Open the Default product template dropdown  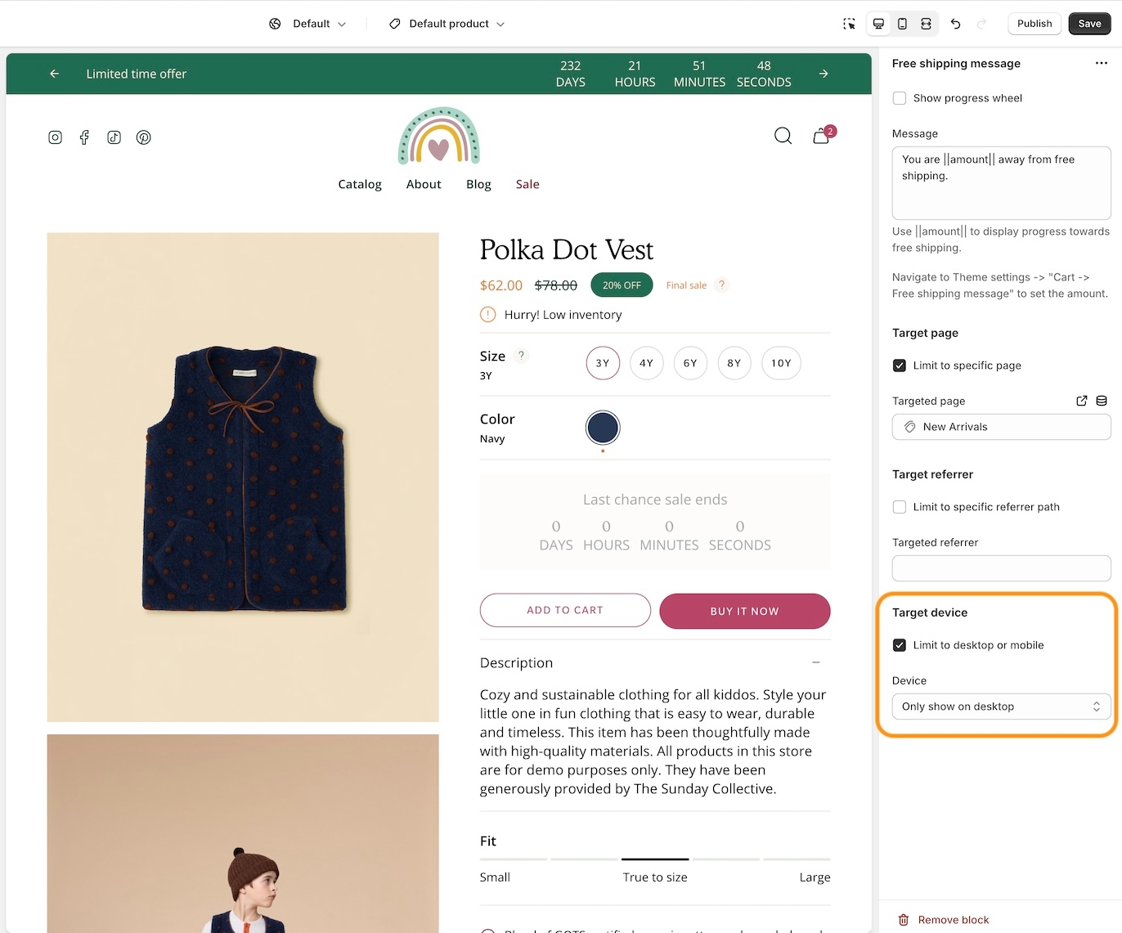coord(447,24)
